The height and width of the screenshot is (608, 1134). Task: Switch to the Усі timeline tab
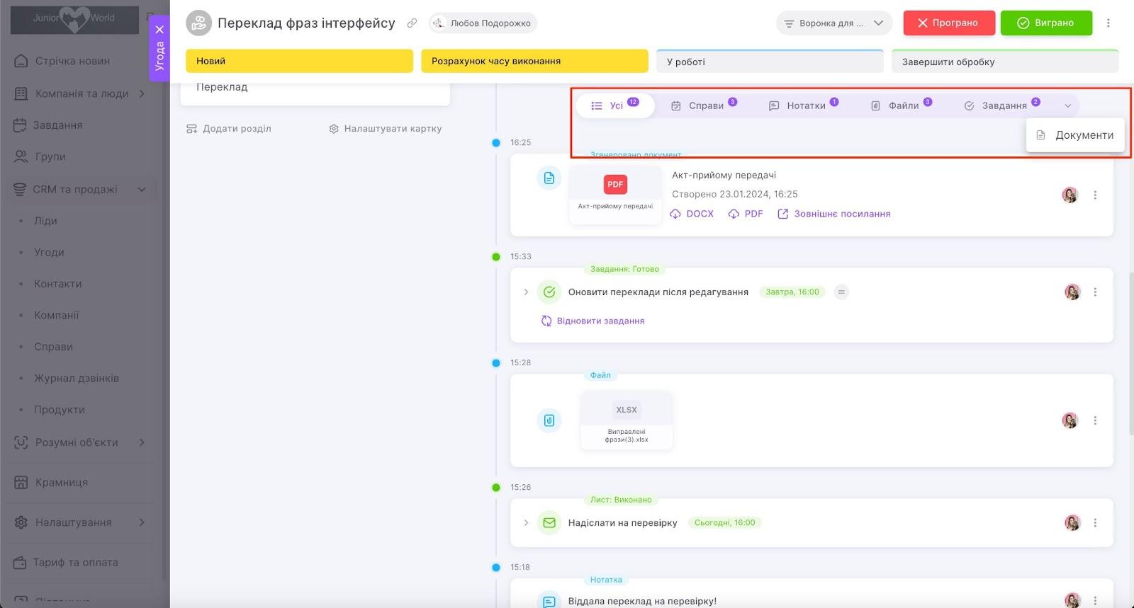[x=615, y=105]
